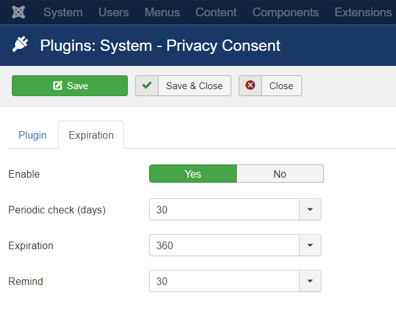Expand the Periodic check (days) dropdown arrow
Screen dimensions: 396x322
[310, 210]
